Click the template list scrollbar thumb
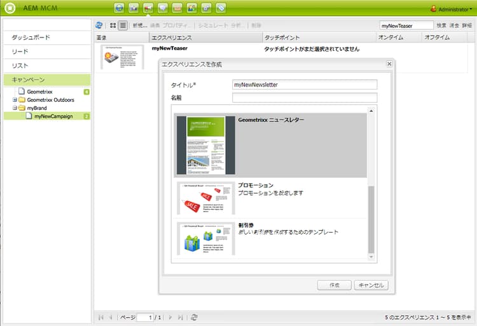 371,219
